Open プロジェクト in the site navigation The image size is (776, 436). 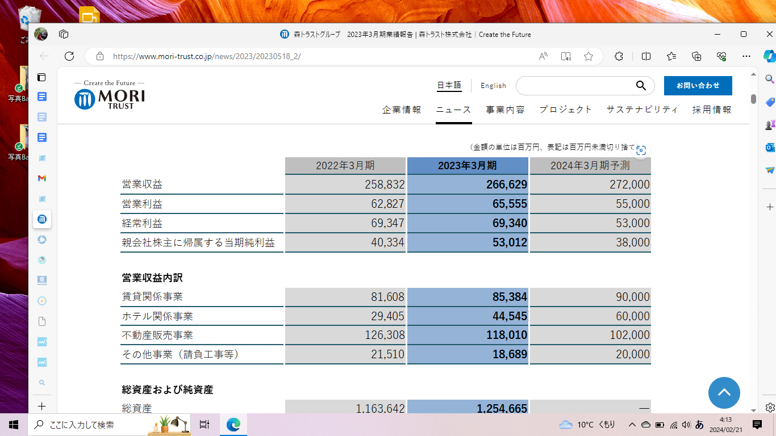(x=565, y=110)
